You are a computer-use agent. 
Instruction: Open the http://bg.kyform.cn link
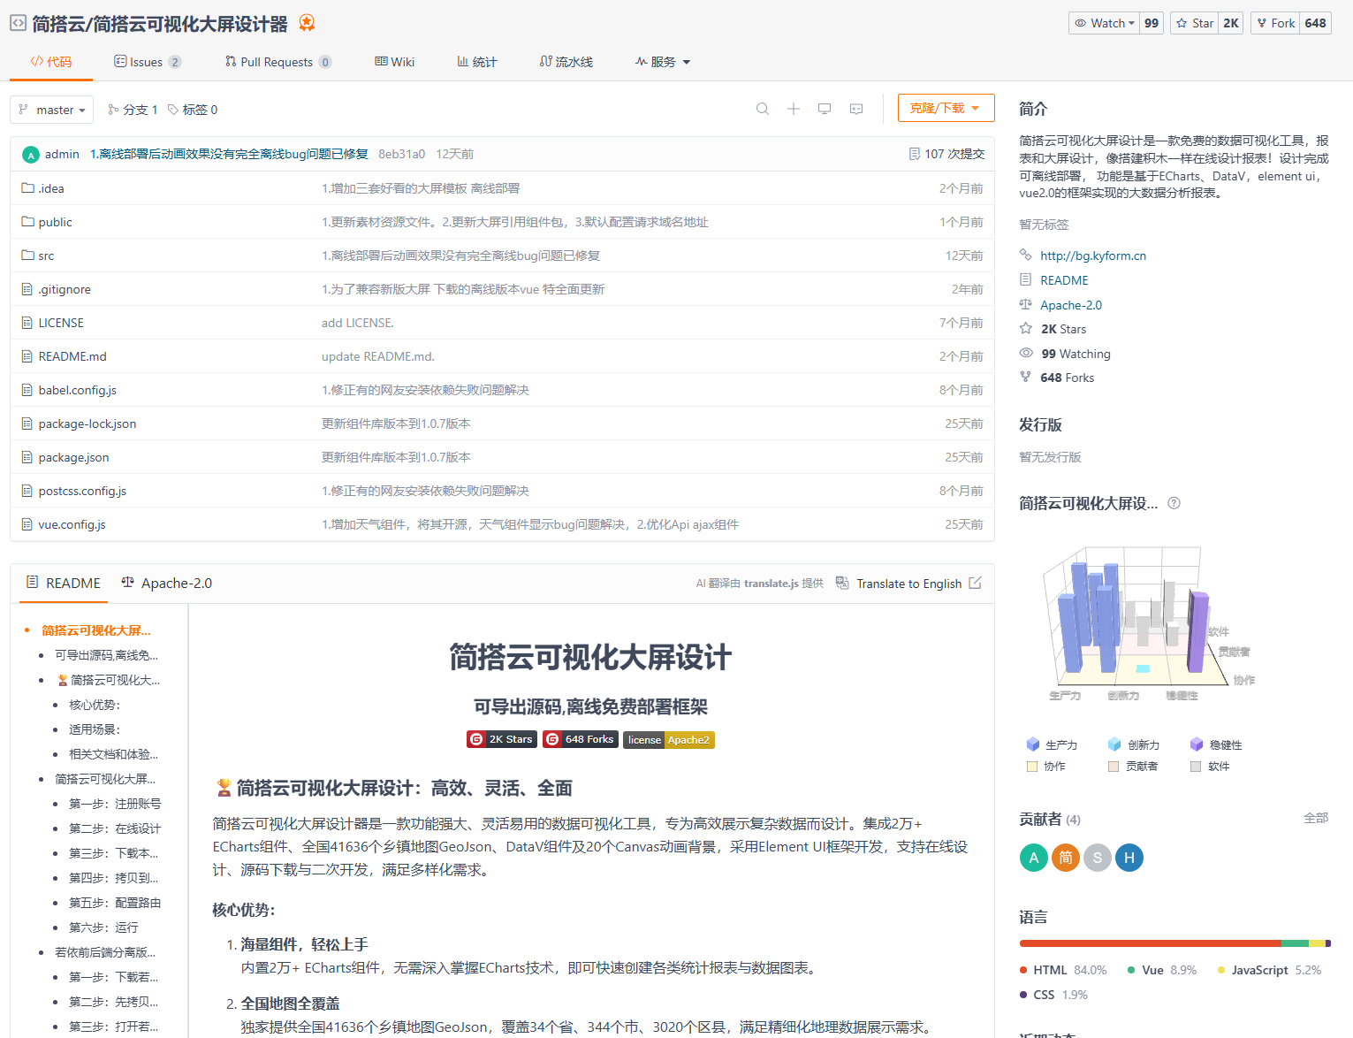[1093, 256]
